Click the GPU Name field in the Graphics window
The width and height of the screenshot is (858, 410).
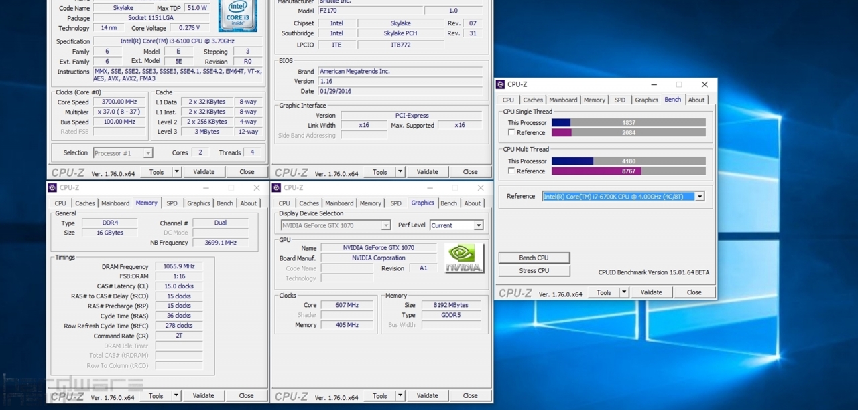coord(379,248)
